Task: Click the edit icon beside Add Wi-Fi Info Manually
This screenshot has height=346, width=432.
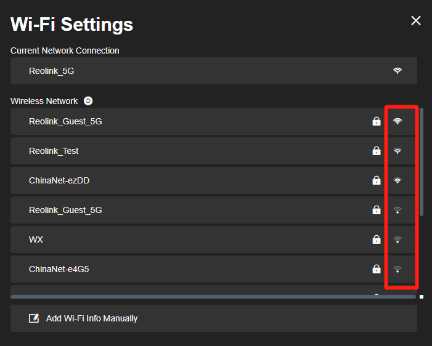Action: point(34,318)
